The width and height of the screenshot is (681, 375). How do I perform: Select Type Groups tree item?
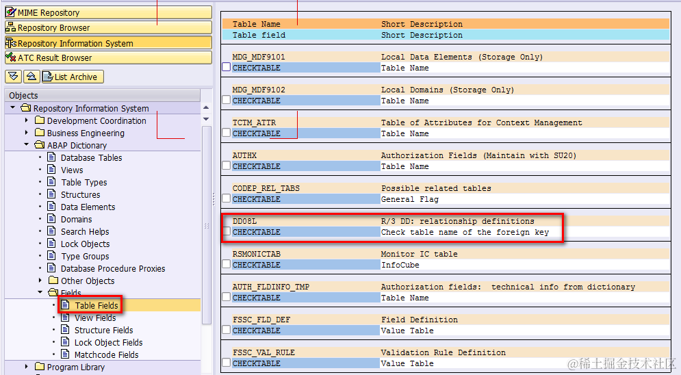pos(85,256)
